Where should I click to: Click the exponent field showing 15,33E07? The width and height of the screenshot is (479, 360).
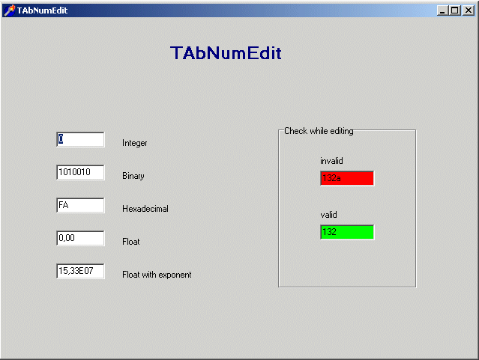(80, 271)
